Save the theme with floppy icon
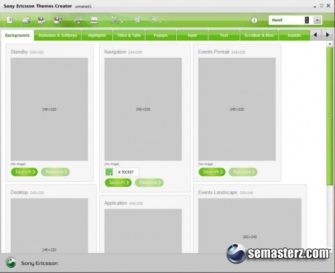335x273 pixels. 42,20
